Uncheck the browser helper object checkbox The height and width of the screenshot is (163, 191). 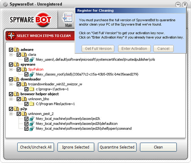11,94
